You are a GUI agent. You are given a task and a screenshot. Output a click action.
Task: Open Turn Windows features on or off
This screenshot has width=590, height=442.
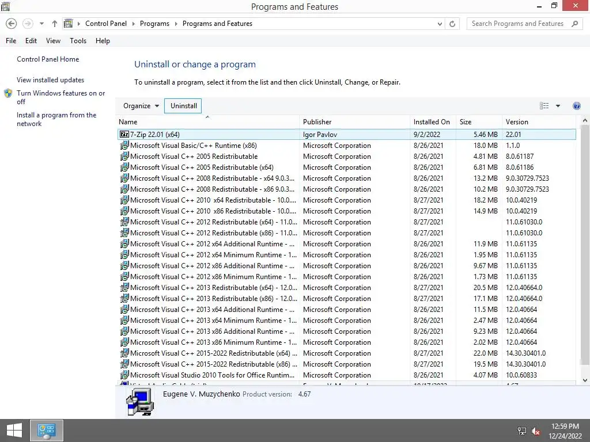click(60, 97)
